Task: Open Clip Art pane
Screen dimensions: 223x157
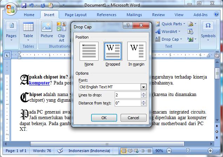Action: 61,32
